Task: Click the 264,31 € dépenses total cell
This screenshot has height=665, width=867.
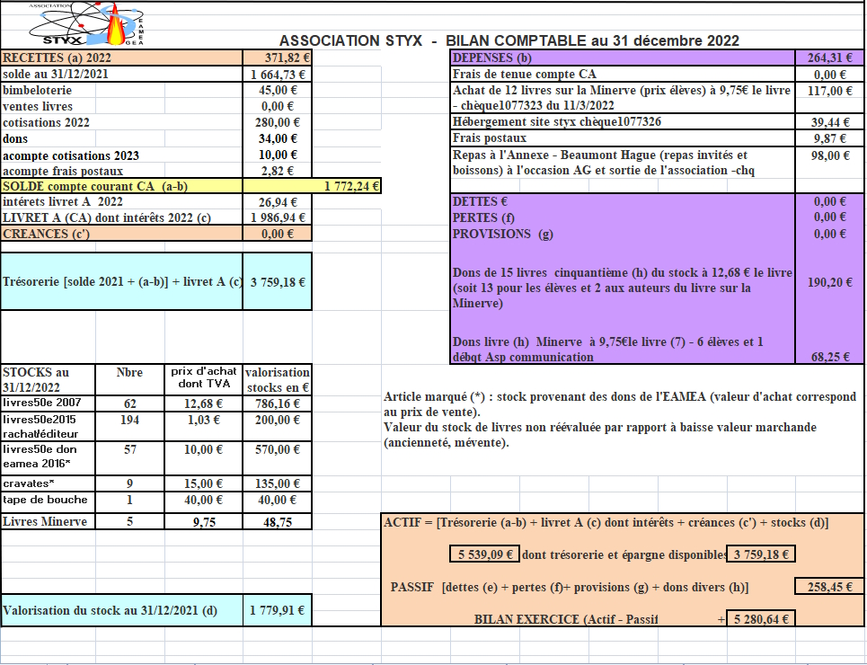Action: pyautogui.click(x=826, y=58)
